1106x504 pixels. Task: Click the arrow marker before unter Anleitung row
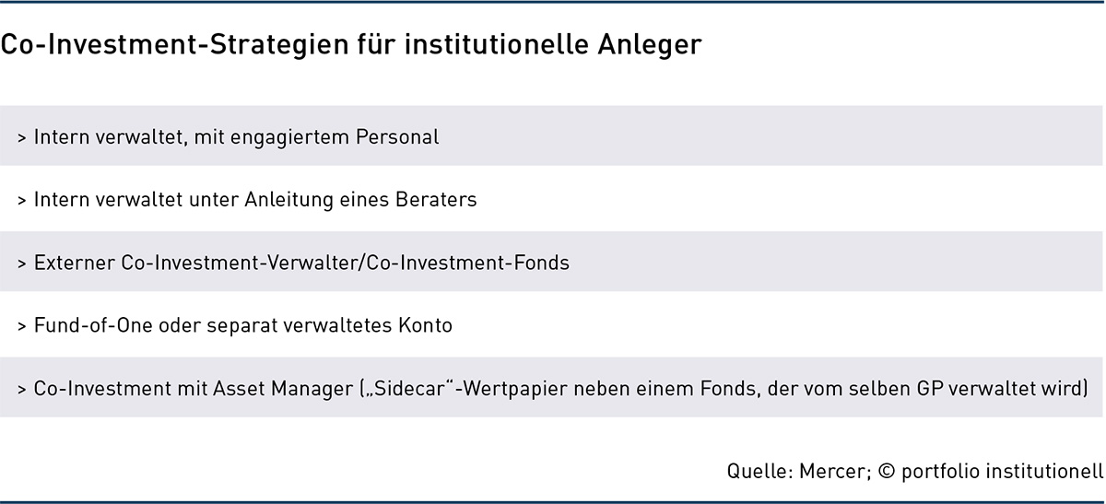21,201
